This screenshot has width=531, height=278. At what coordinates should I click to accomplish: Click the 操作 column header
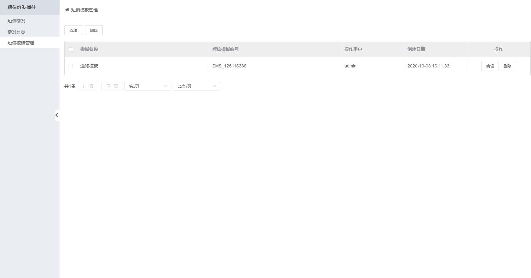click(499, 49)
